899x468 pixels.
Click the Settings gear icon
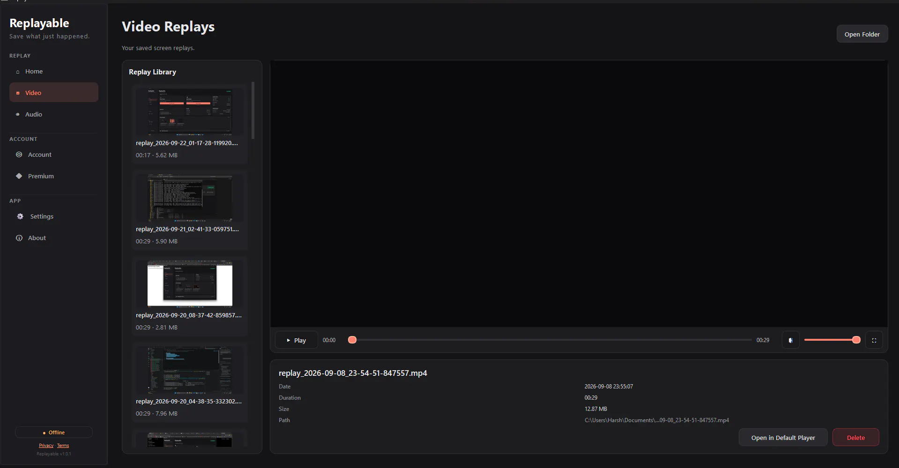[x=20, y=216]
